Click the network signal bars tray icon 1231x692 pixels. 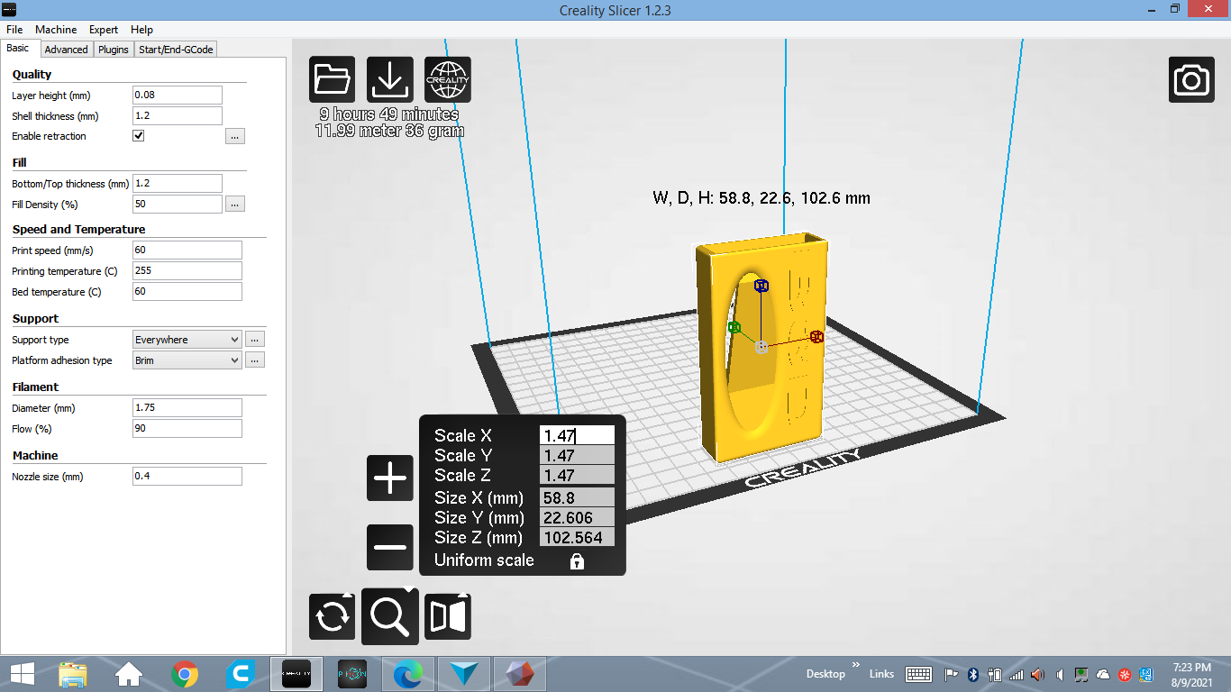coord(1017,674)
